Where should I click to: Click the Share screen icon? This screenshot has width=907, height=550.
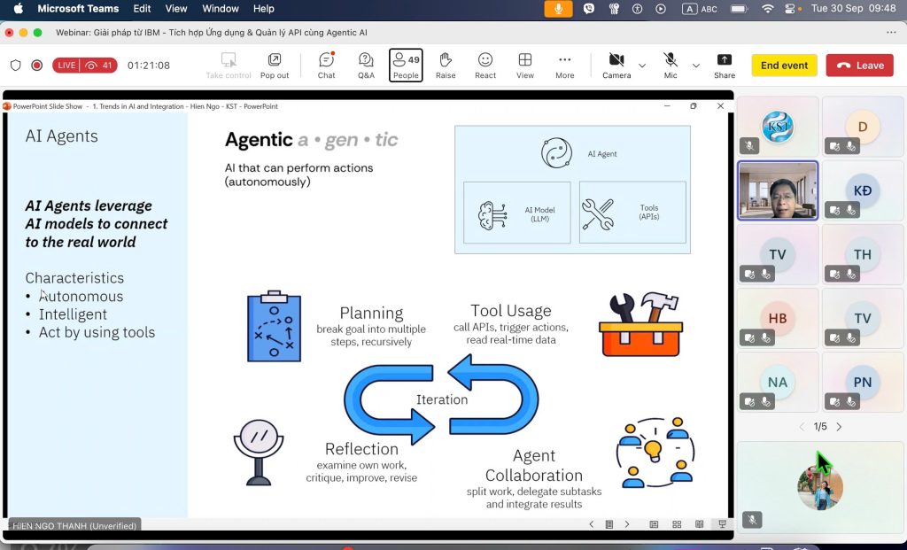pos(724,65)
